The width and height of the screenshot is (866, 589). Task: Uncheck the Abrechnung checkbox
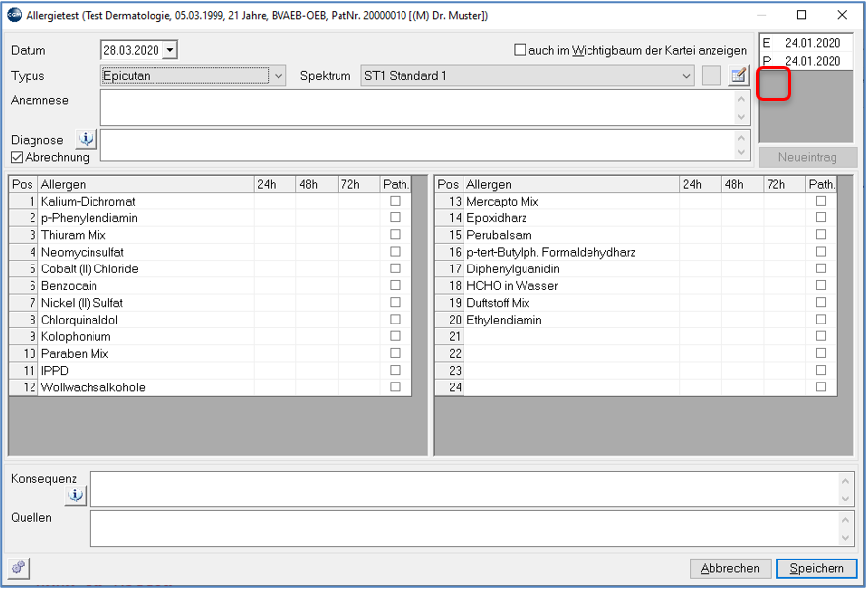[17, 158]
